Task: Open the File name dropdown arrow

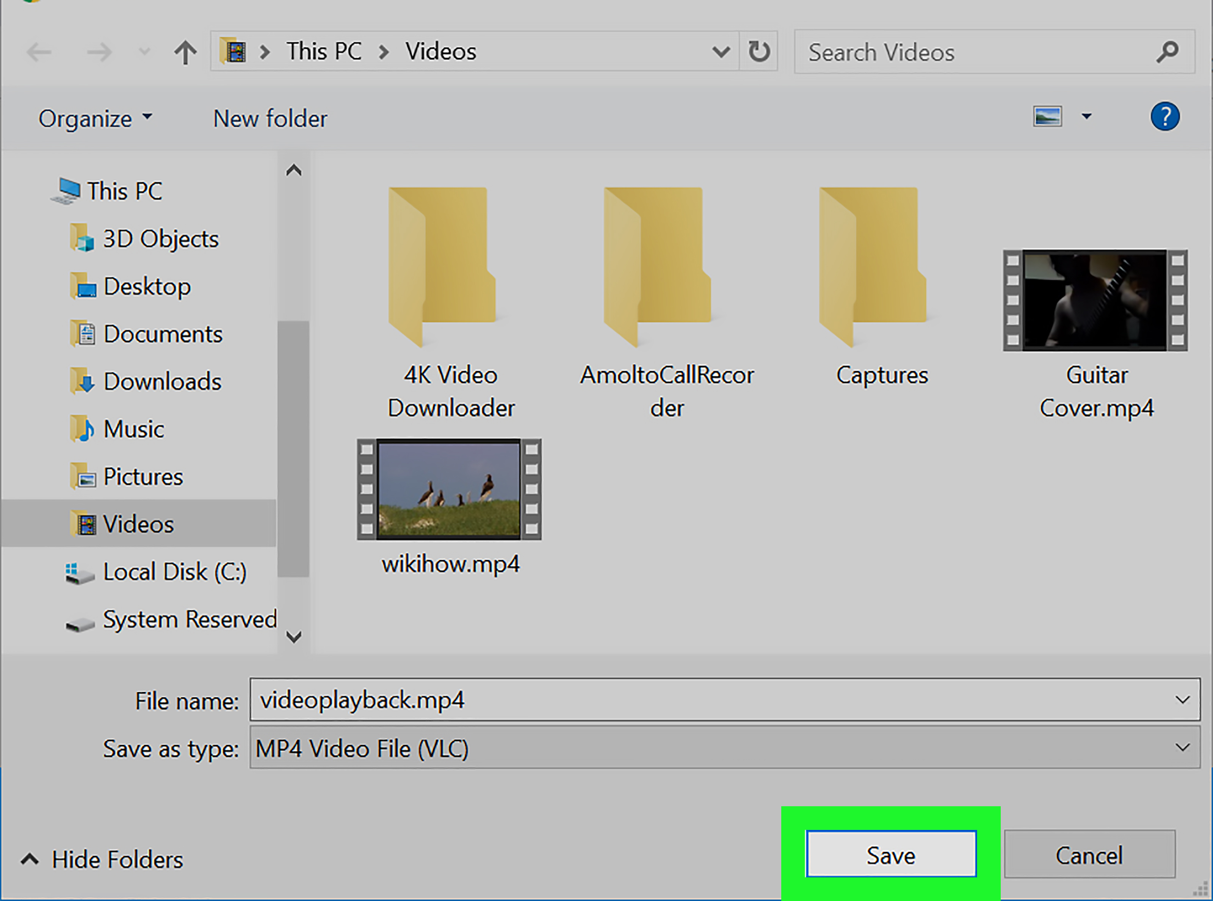Action: 1182,700
